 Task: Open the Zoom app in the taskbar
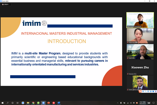tap(43, 103)
